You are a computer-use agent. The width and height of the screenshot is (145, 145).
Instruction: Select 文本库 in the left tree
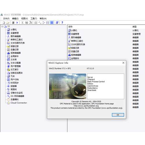[14, 59]
